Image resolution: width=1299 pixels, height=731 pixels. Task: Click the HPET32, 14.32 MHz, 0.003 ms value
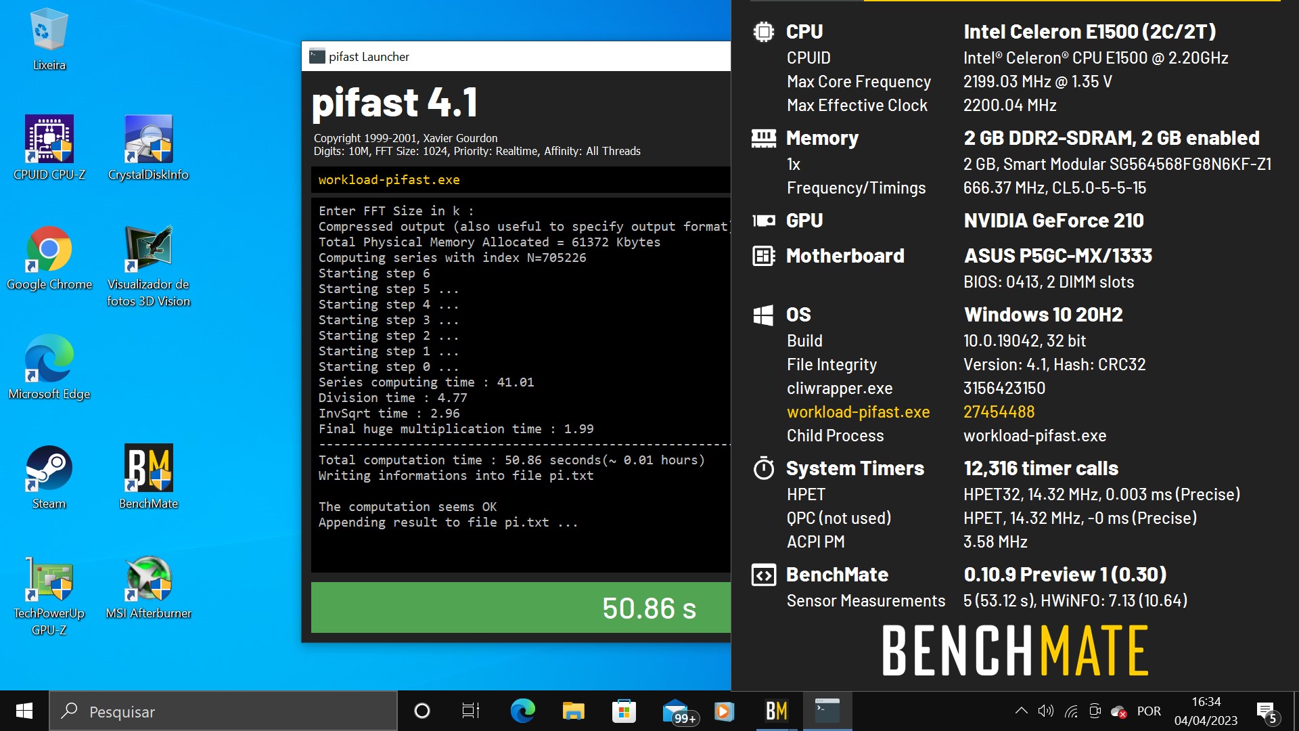pos(1101,495)
